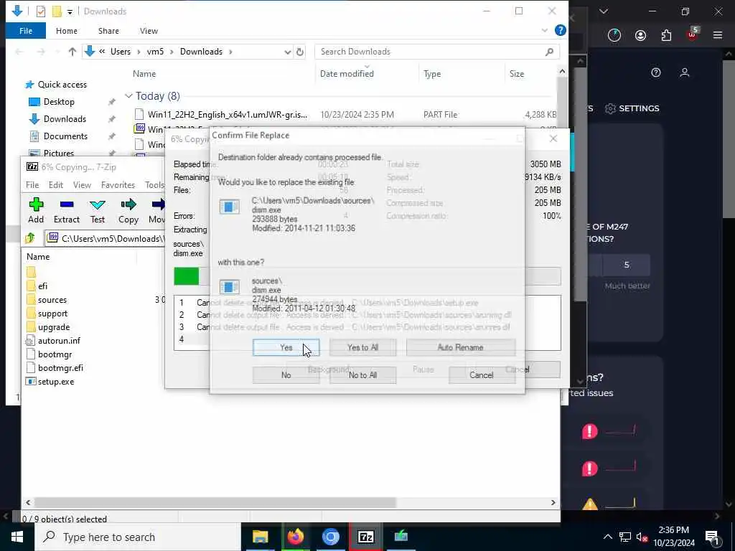Open browser extensions puzzle icon
Image resolution: width=735 pixels, height=551 pixels.
(x=666, y=36)
